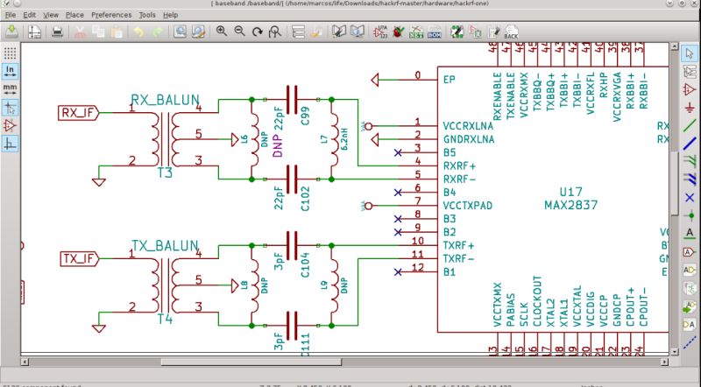Select the hierarchical sheet tool
701x387 pixels.
pyautogui.click(x=690, y=288)
